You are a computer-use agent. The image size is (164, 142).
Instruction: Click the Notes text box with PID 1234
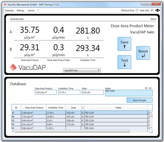129,93
